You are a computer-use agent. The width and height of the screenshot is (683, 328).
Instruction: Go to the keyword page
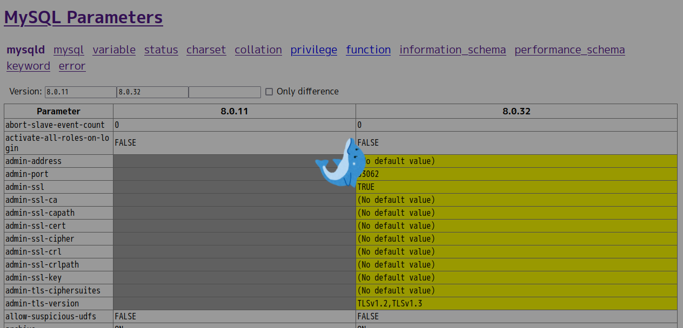coord(28,66)
